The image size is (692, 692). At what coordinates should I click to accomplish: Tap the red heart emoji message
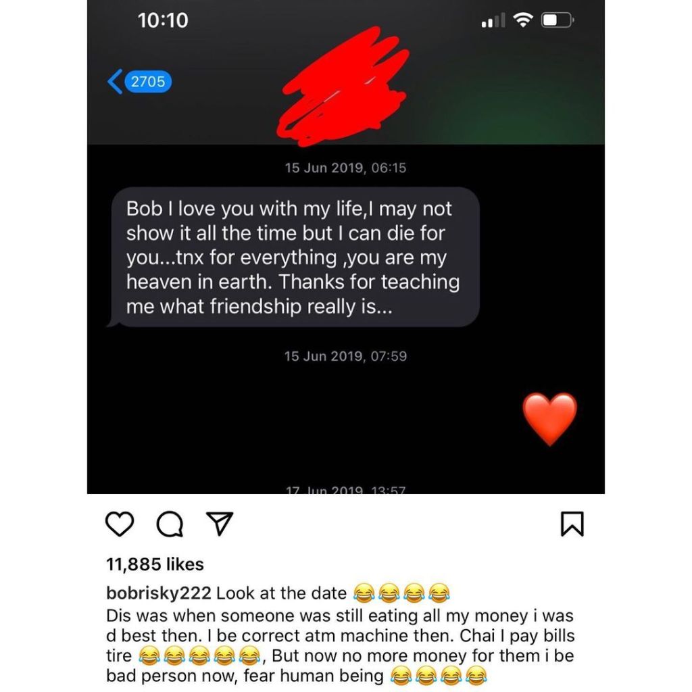click(549, 418)
